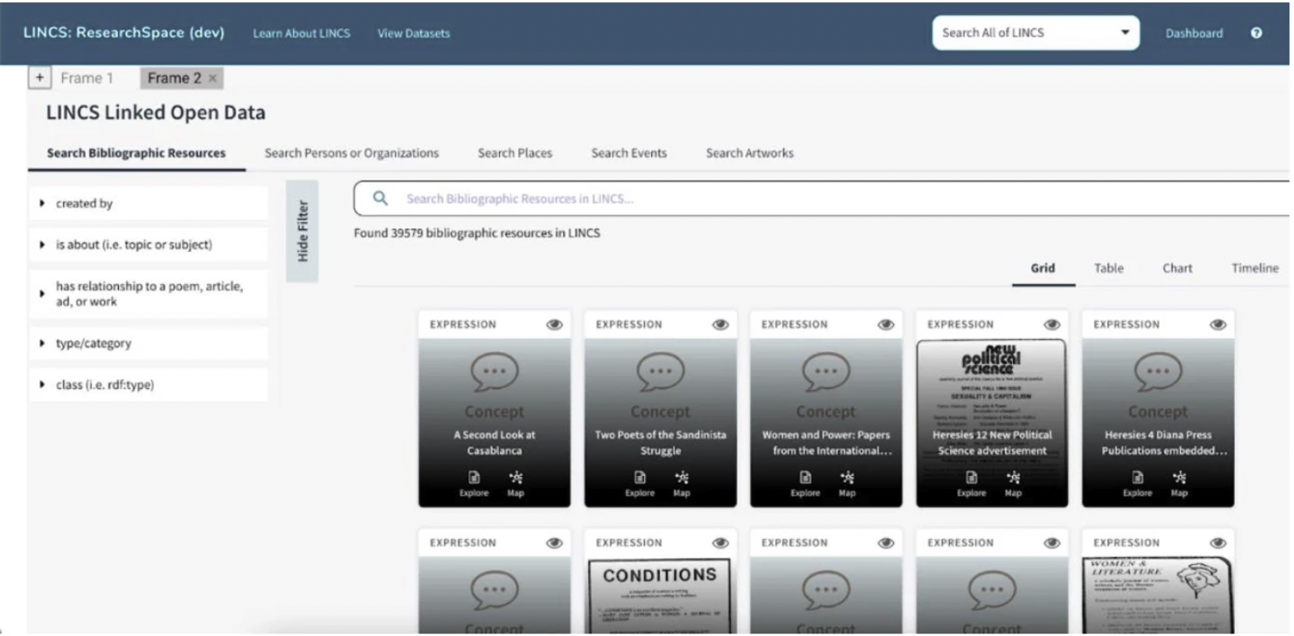
Task: Click the Search Bibliographic Resources input field
Action: coord(808,199)
